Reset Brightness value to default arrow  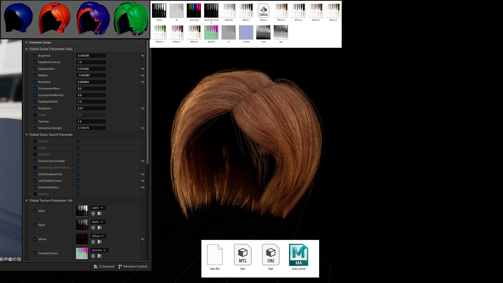(x=143, y=56)
